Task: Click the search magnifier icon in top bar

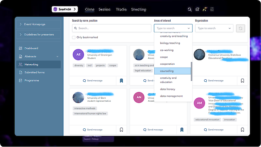Action: tap(190, 9)
